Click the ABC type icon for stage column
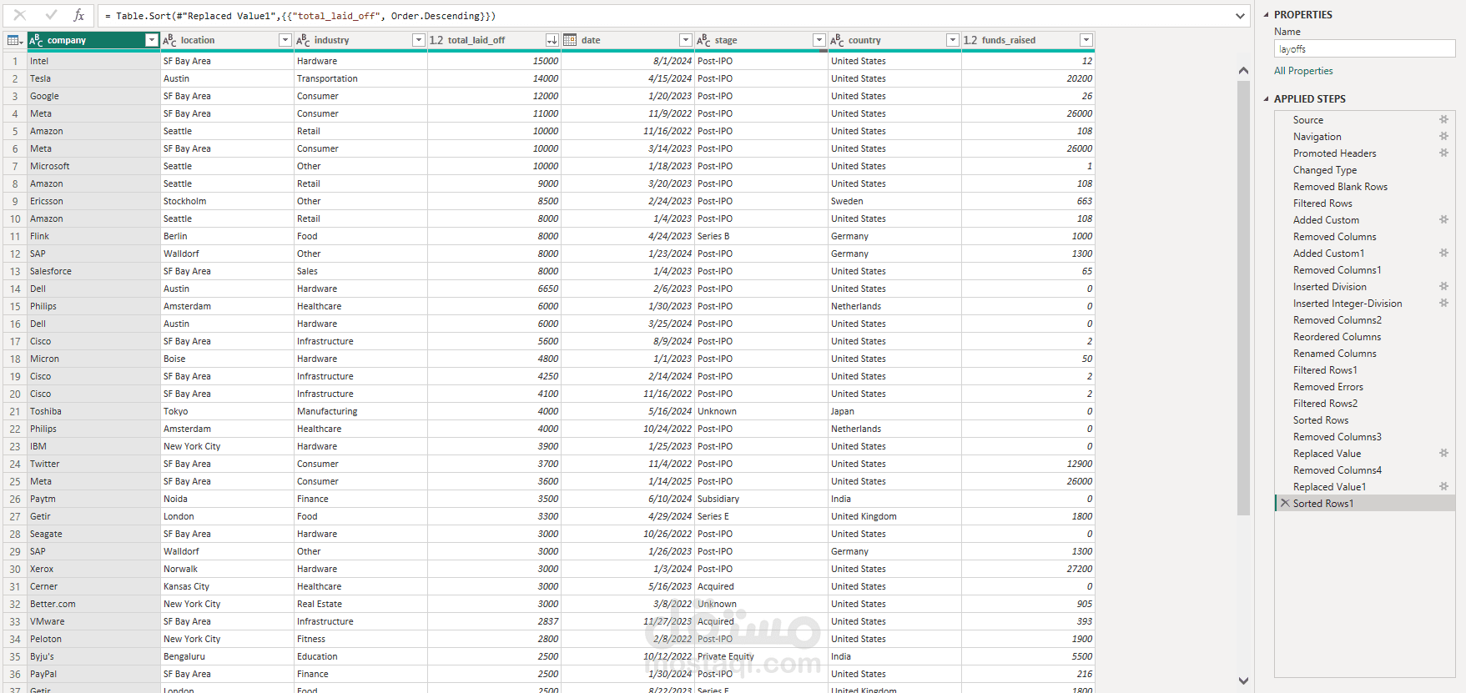Image resolution: width=1466 pixels, height=693 pixels. (703, 40)
